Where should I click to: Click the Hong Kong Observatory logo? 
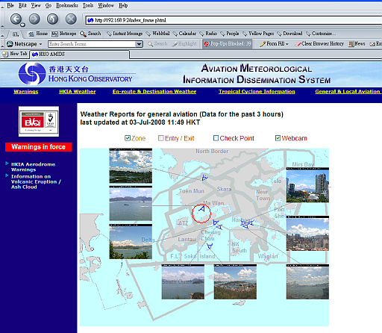pyautogui.click(x=76, y=74)
